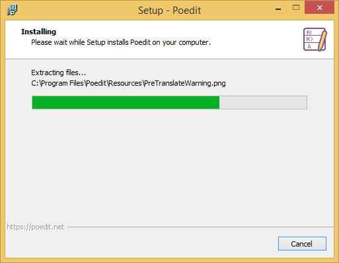
Task: Click the "Please wait while Setup installs Poedit" message
Action: click(121, 42)
